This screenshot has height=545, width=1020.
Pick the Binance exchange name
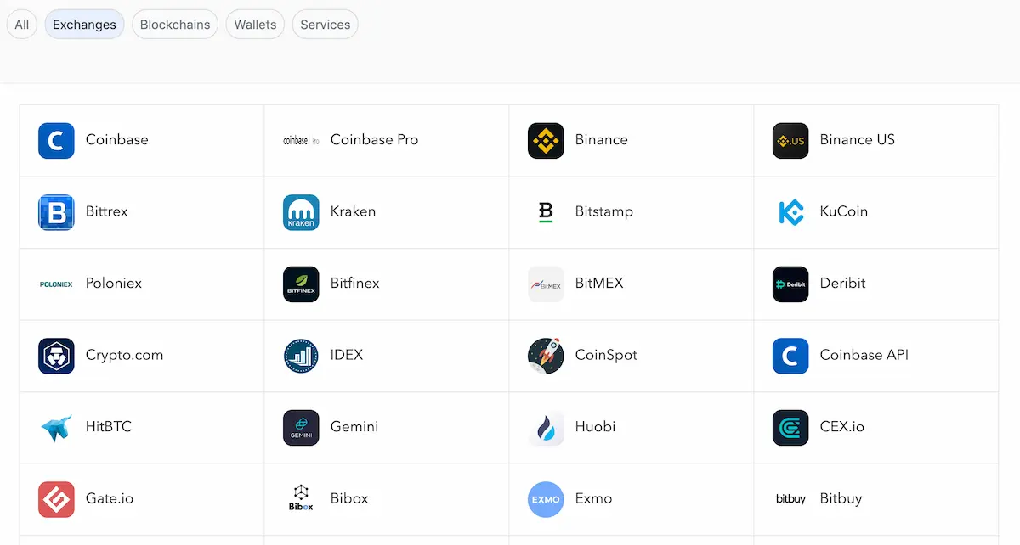click(x=602, y=140)
